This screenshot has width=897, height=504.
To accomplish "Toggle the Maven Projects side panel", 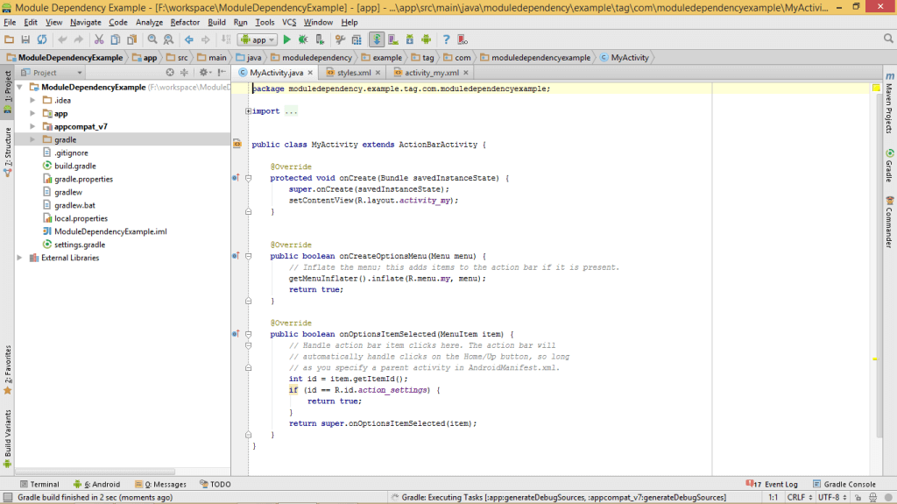I will click(x=890, y=103).
